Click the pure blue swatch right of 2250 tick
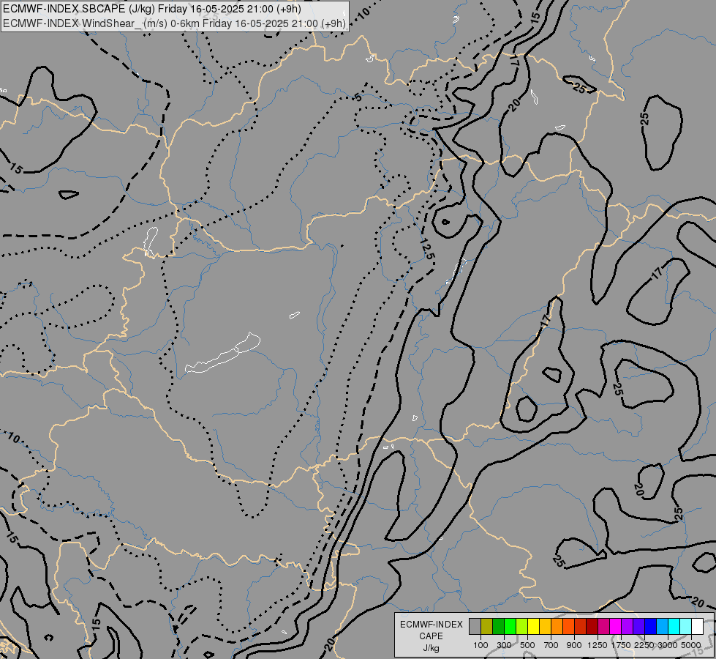Image resolution: width=716 pixels, height=659 pixels. (x=650, y=627)
